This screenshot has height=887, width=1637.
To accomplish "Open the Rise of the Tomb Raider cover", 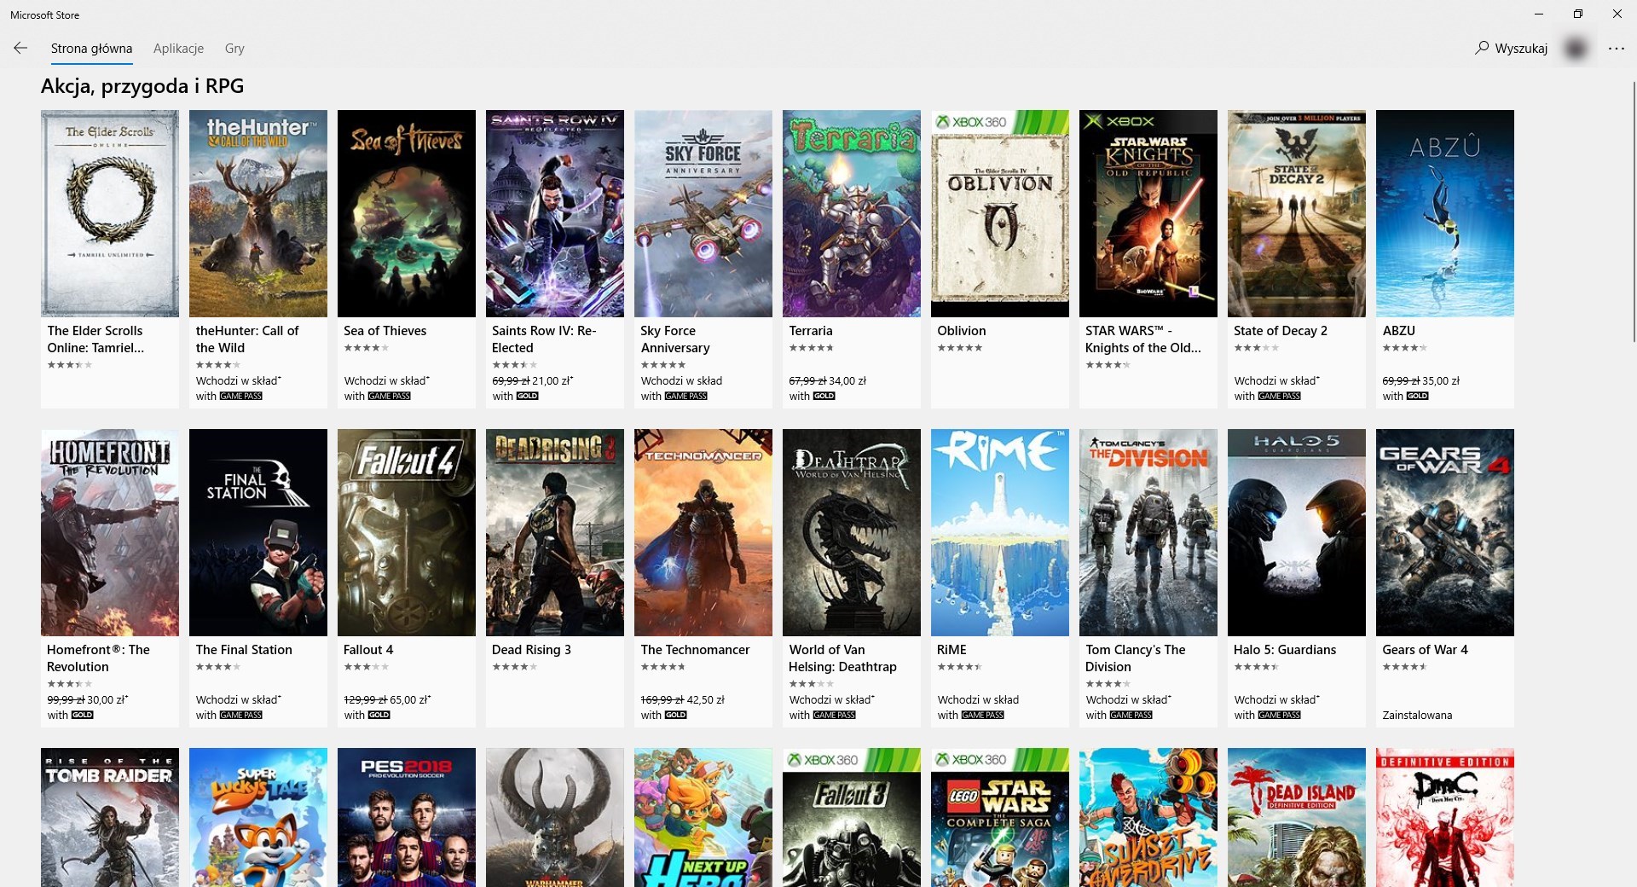I will tap(110, 817).
